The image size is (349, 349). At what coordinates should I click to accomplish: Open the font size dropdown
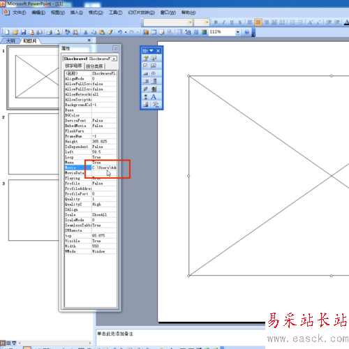pyautogui.click(x=207, y=22)
